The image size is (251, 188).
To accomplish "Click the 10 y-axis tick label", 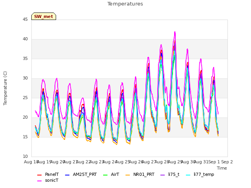I will point(25,157).
